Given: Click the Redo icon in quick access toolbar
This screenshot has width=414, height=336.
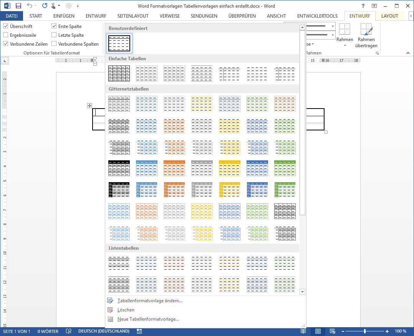Looking at the screenshot, I should 45,5.
